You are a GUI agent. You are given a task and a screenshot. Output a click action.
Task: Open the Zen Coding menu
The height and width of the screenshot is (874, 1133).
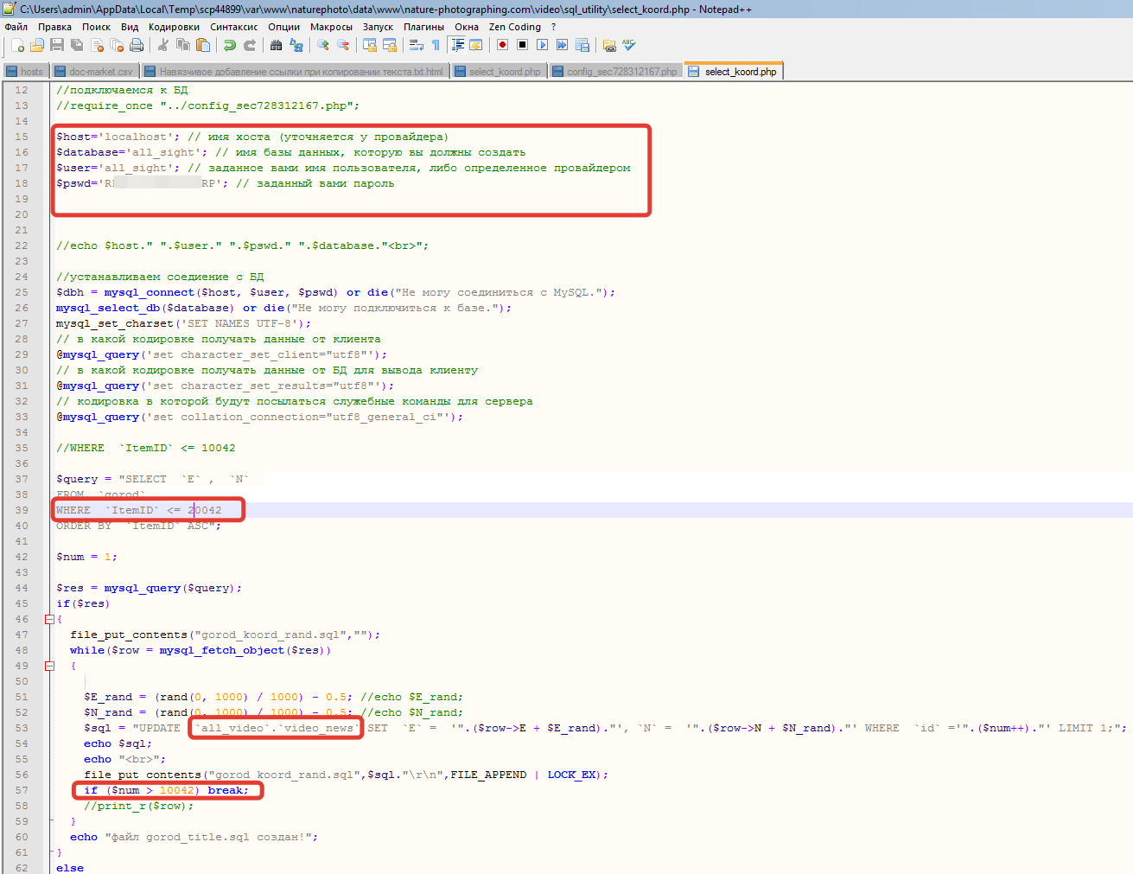click(515, 27)
